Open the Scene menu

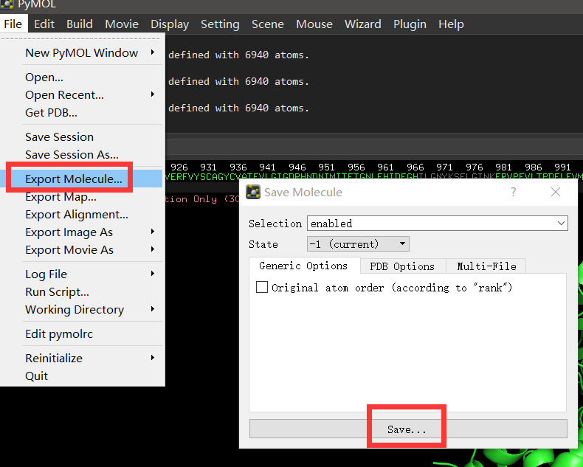[268, 24]
